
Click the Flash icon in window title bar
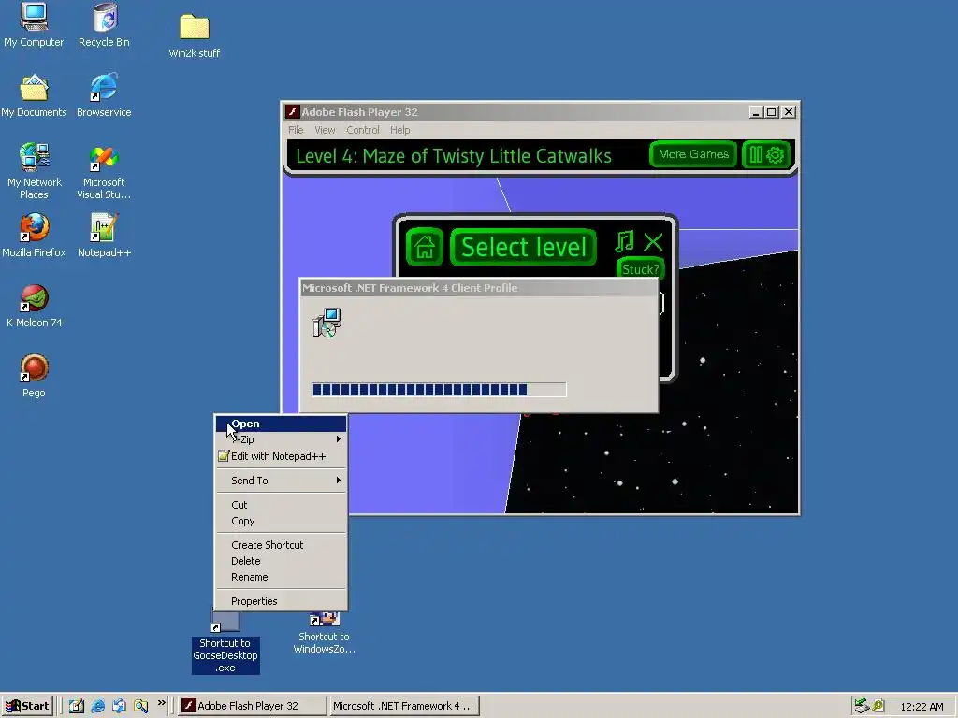click(x=293, y=112)
